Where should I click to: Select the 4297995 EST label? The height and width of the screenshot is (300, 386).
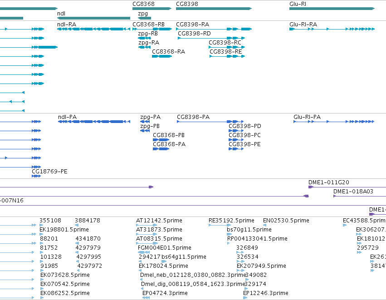coord(88,257)
